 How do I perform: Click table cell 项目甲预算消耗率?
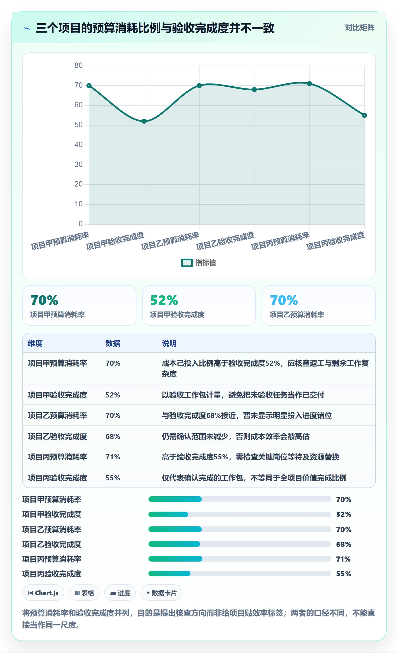57,363
